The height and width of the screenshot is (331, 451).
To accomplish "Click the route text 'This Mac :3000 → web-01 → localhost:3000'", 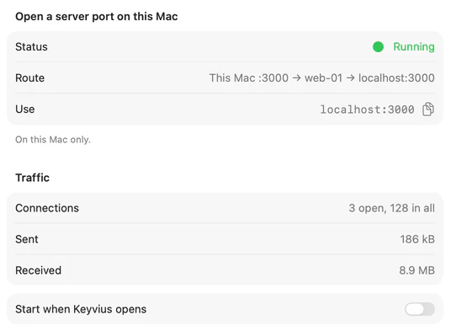I will [x=322, y=78].
